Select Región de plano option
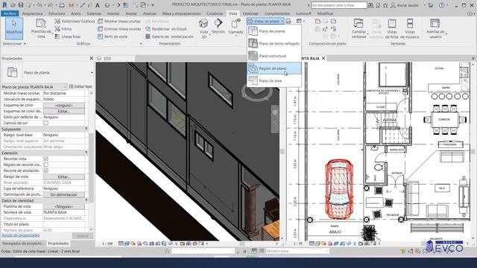The image size is (477, 268). (x=274, y=68)
